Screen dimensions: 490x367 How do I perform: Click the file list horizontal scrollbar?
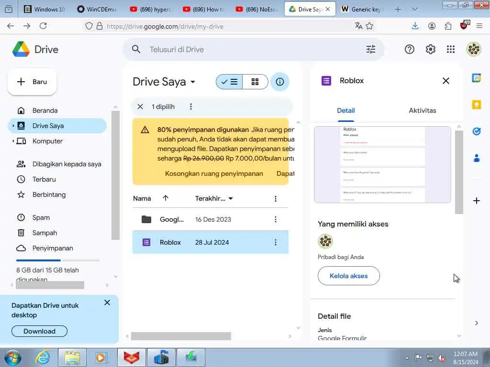(181, 336)
